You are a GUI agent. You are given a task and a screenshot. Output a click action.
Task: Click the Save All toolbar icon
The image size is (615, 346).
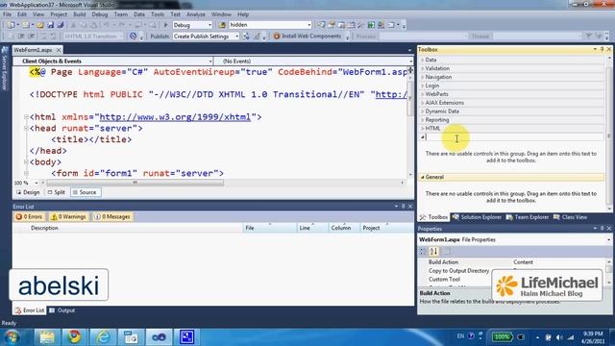pos(61,25)
